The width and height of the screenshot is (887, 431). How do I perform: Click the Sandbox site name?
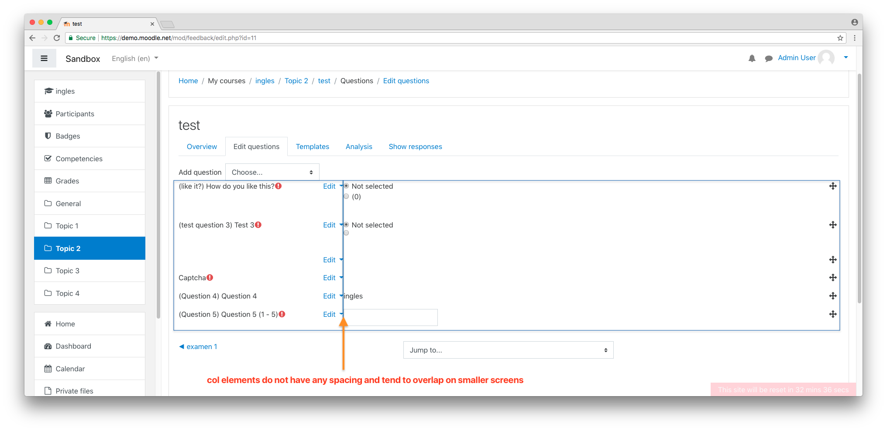click(83, 59)
